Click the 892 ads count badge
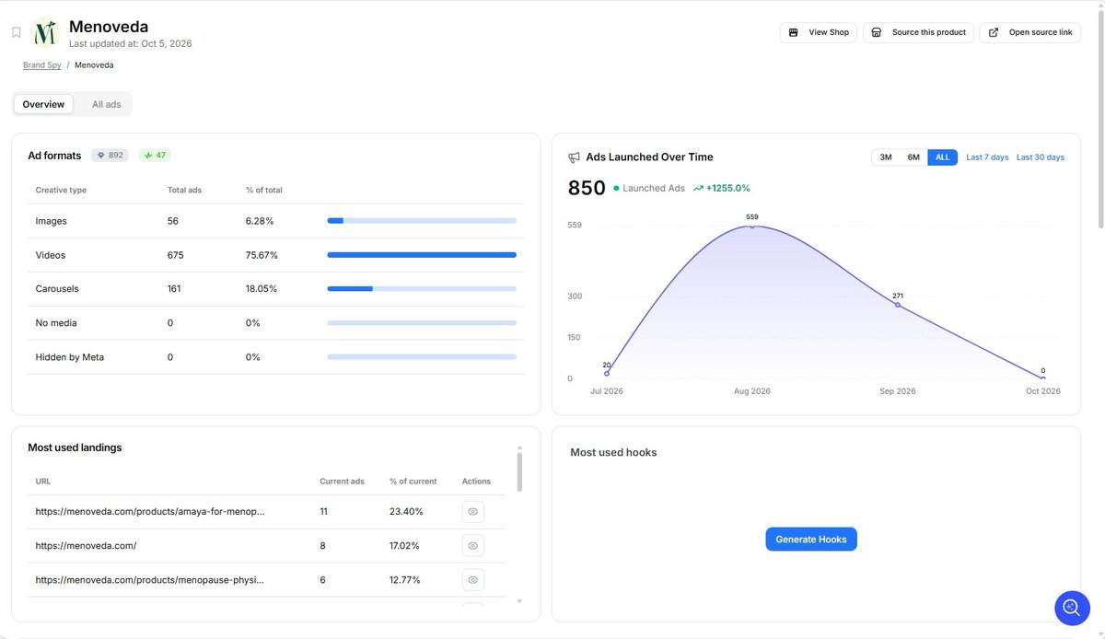Screen dimensions: 1105x639 point(110,156)
